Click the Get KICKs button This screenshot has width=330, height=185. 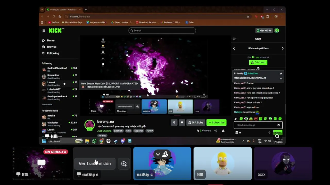[x=264, y=31]
